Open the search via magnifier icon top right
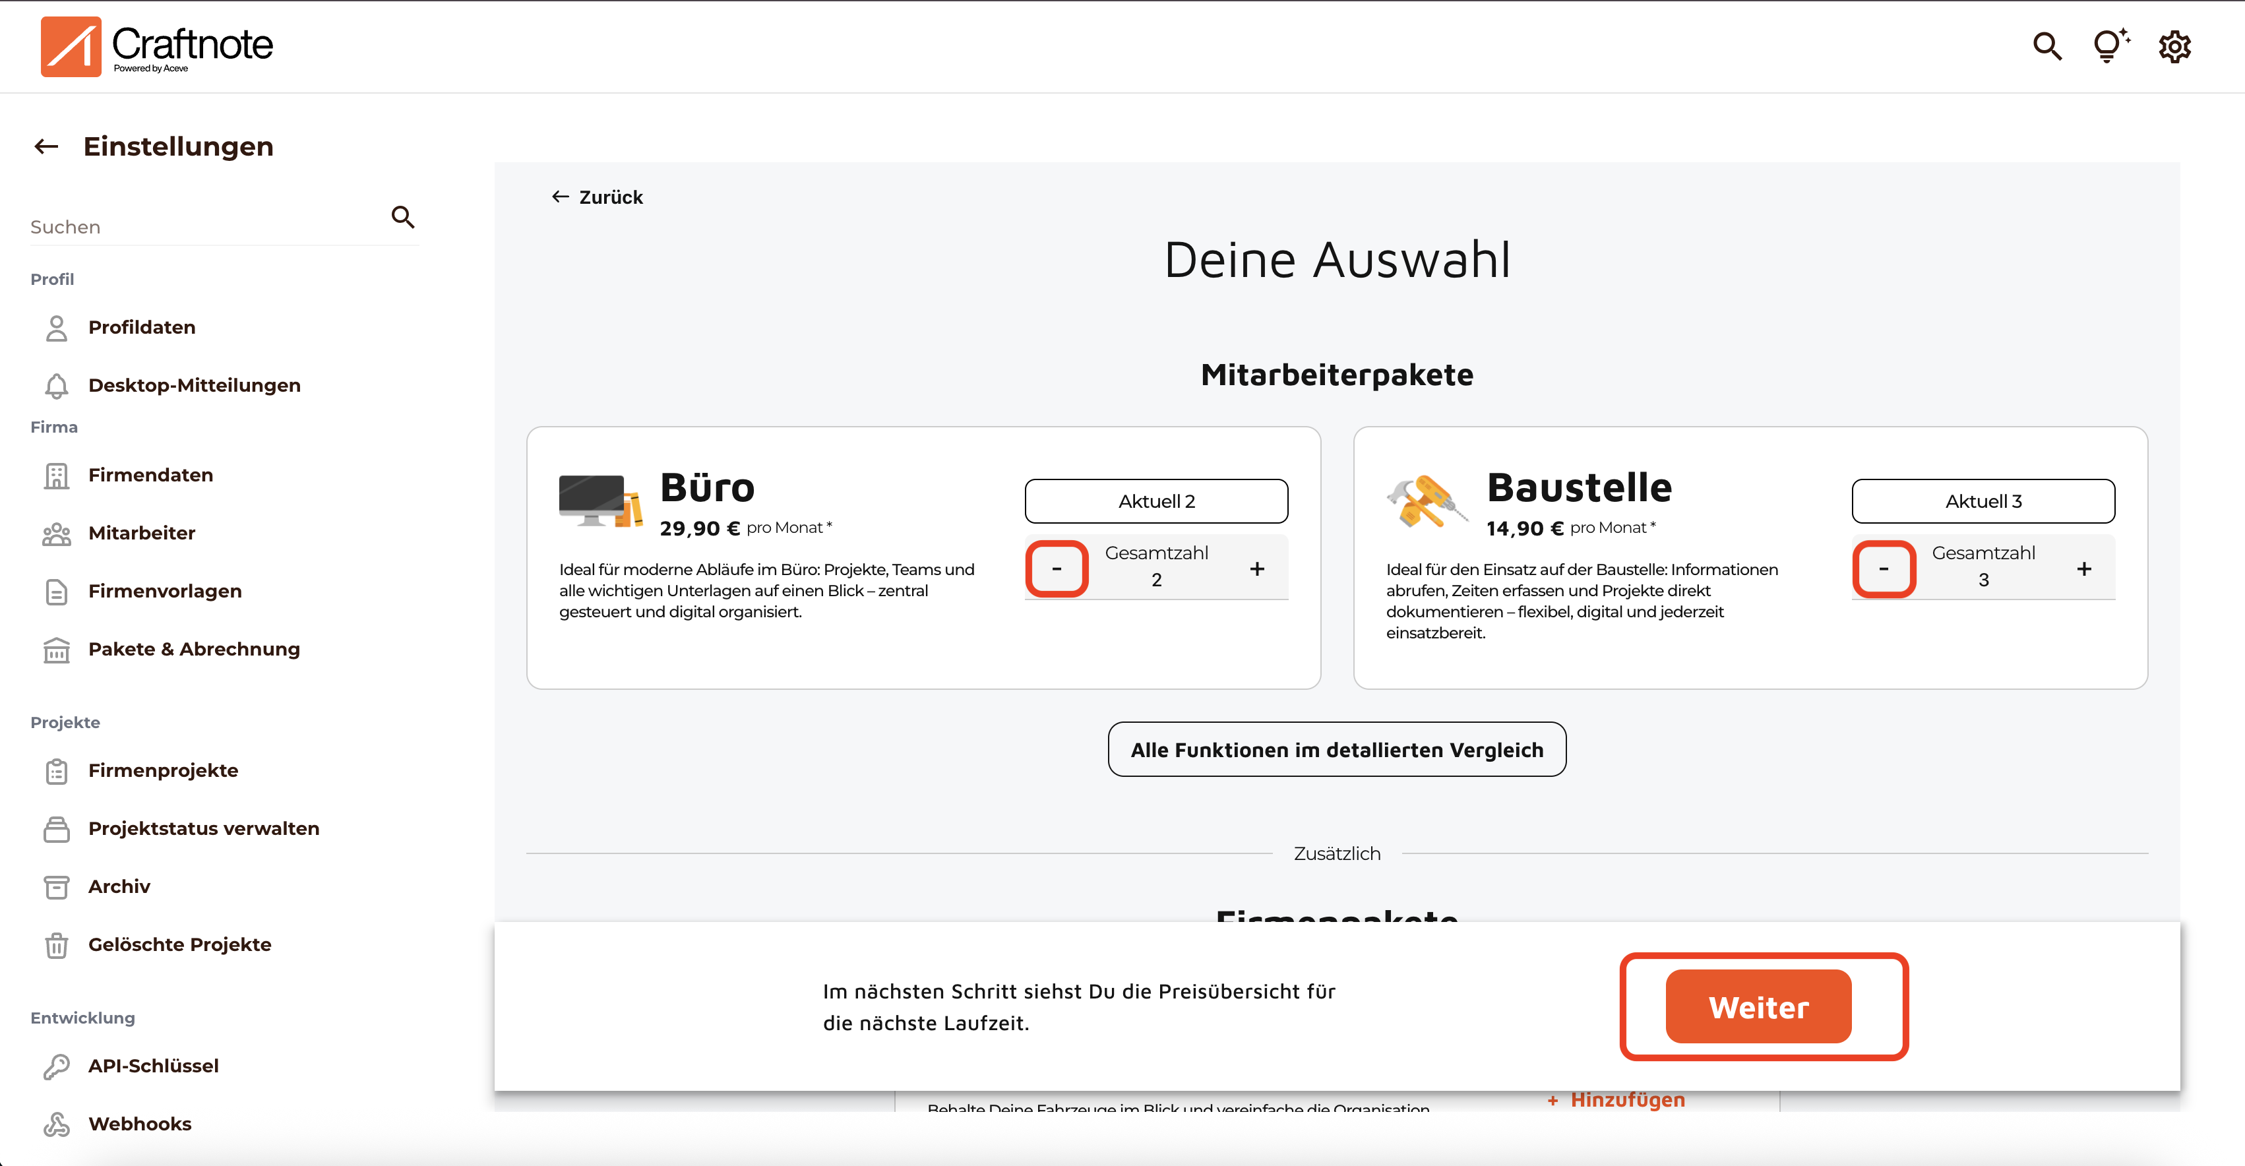The image size is (2245, 1166). coord(2046,46)
